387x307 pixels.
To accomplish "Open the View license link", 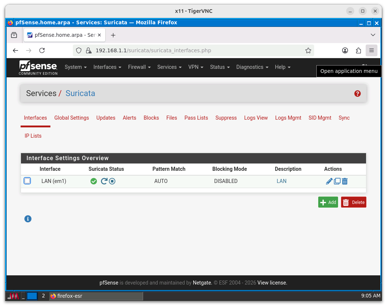I will (x=272, y=283).
